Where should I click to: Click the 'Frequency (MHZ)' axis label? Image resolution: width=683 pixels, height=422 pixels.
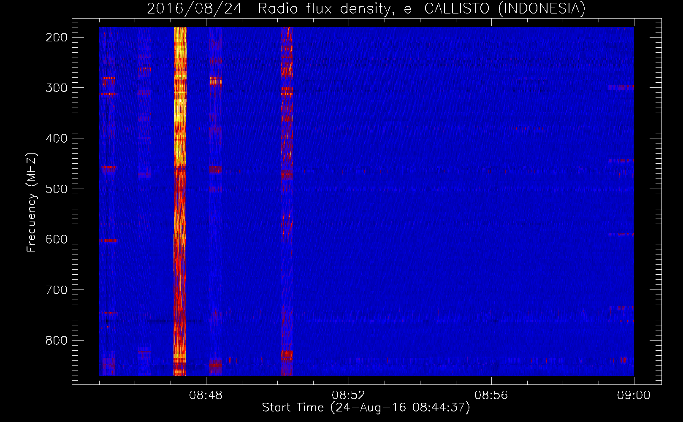coord(32,202)
